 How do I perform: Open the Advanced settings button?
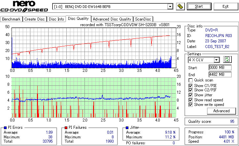221,111
